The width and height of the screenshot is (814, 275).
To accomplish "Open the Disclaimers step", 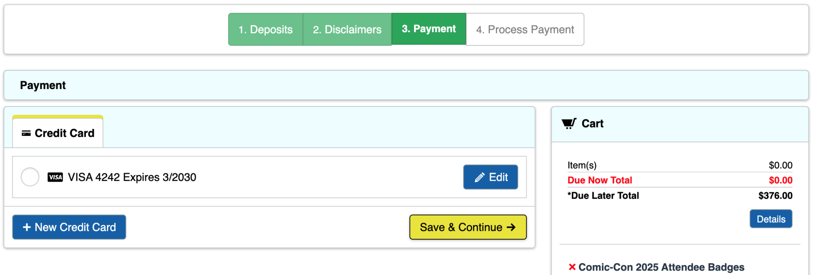I will (x=347, y=29).
